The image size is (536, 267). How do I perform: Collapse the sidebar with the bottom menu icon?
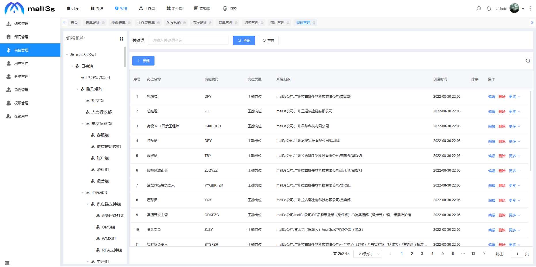[x=7, y=263]
